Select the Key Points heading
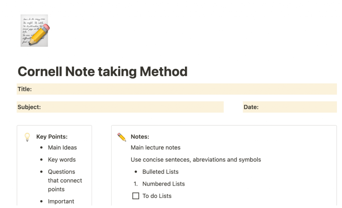 point(52,137)
